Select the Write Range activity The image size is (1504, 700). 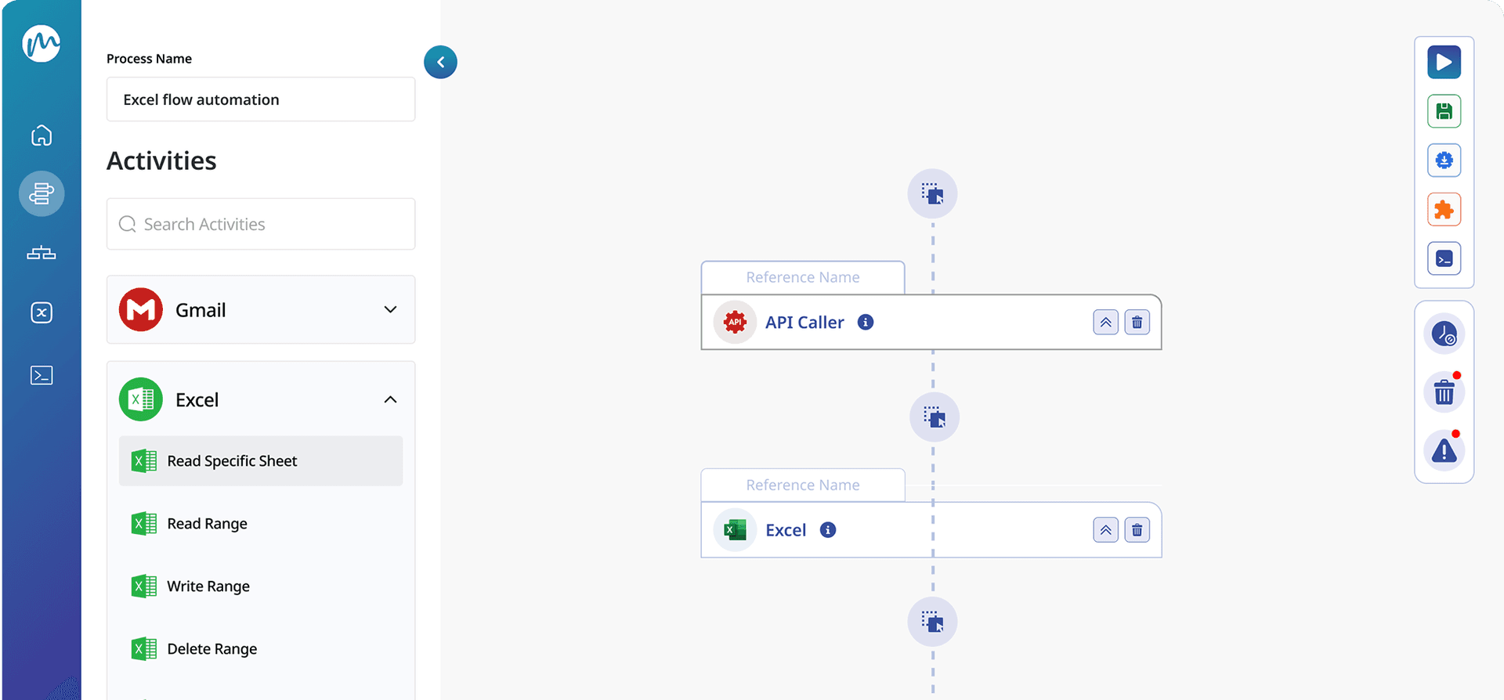click(x=208, y=586)
